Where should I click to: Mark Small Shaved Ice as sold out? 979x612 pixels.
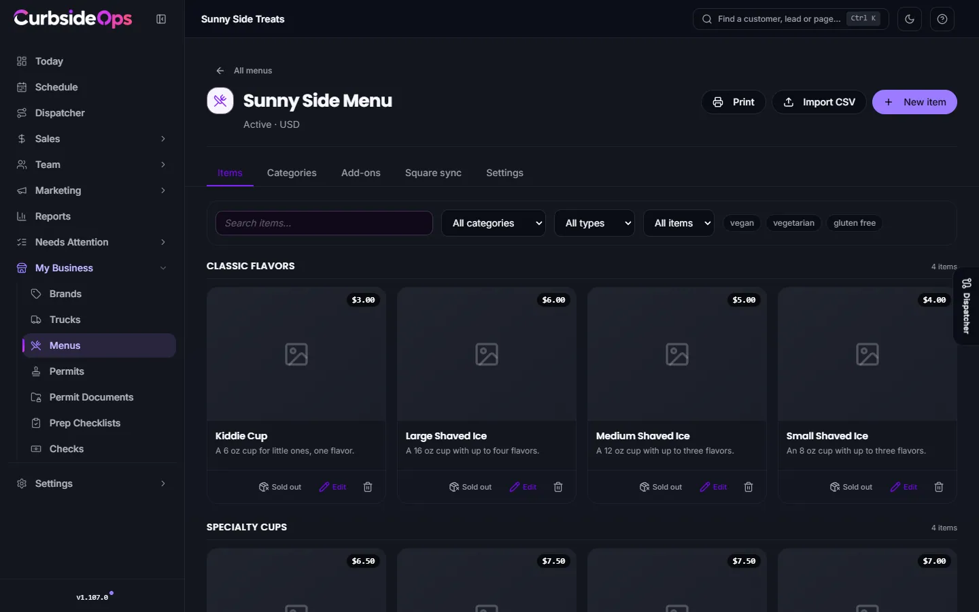[x=851, y=487]
